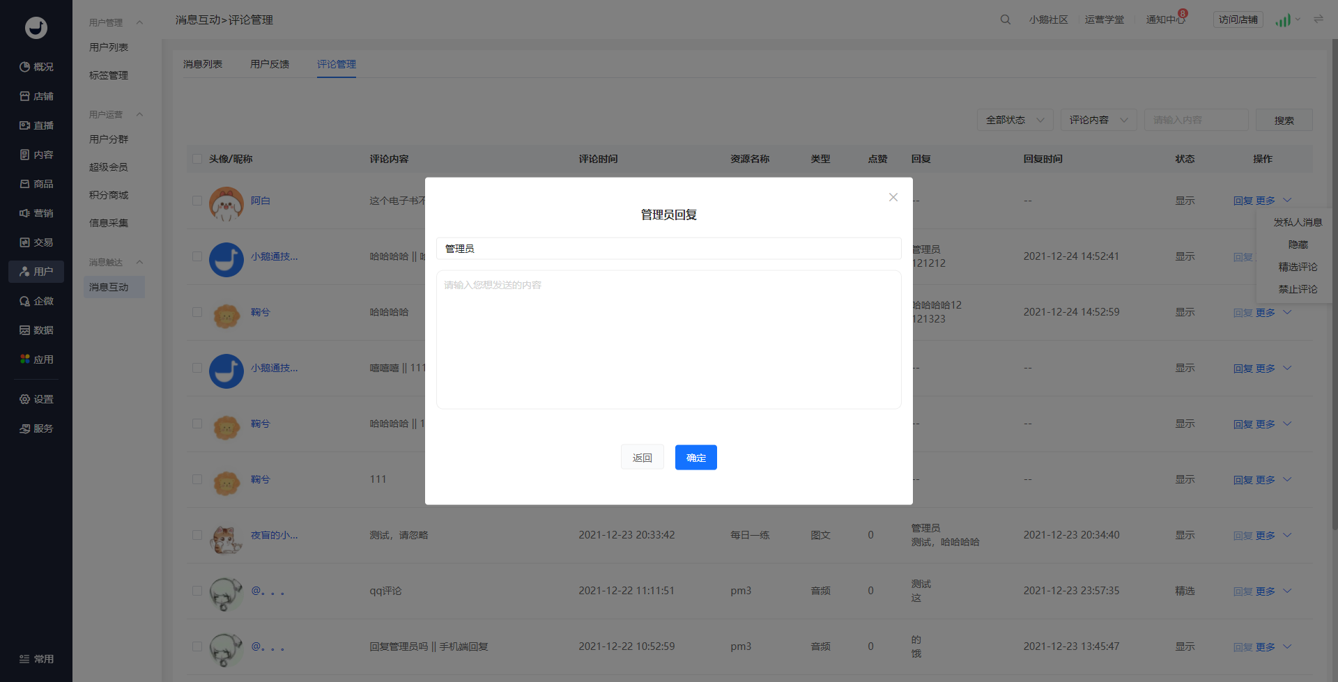Check the checkbox for 夜盲的小... row
The width and height of the screenshot is (1338, 682).
coord(197,535)
